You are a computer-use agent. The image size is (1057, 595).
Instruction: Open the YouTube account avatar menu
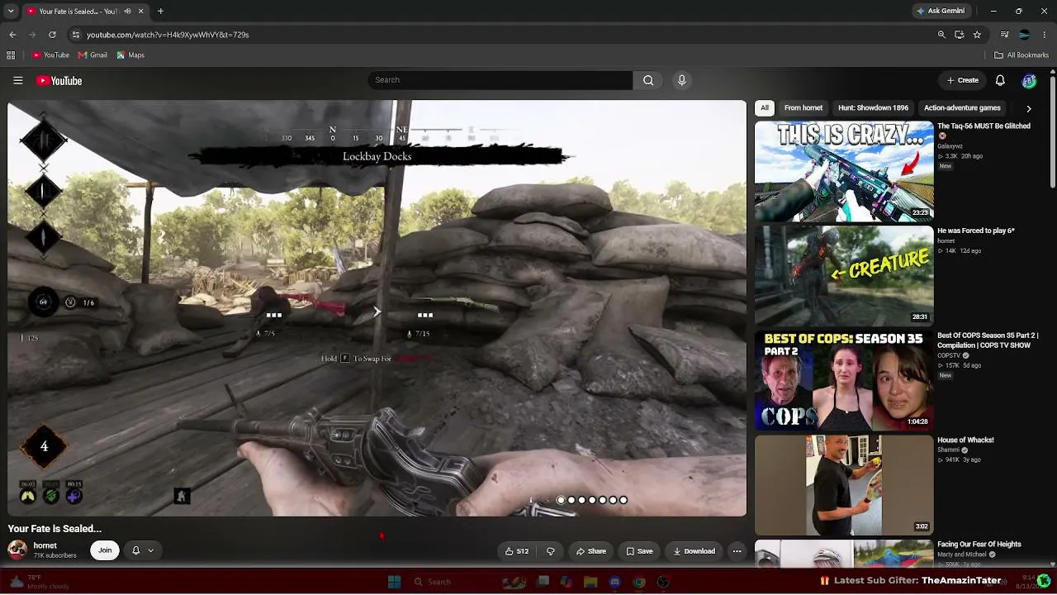click(x=1029, y=80)
